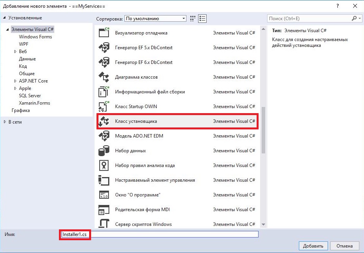Expand the Apple tree node
Viewport: 364px width, 253px height.
click(x=16, y=88)
